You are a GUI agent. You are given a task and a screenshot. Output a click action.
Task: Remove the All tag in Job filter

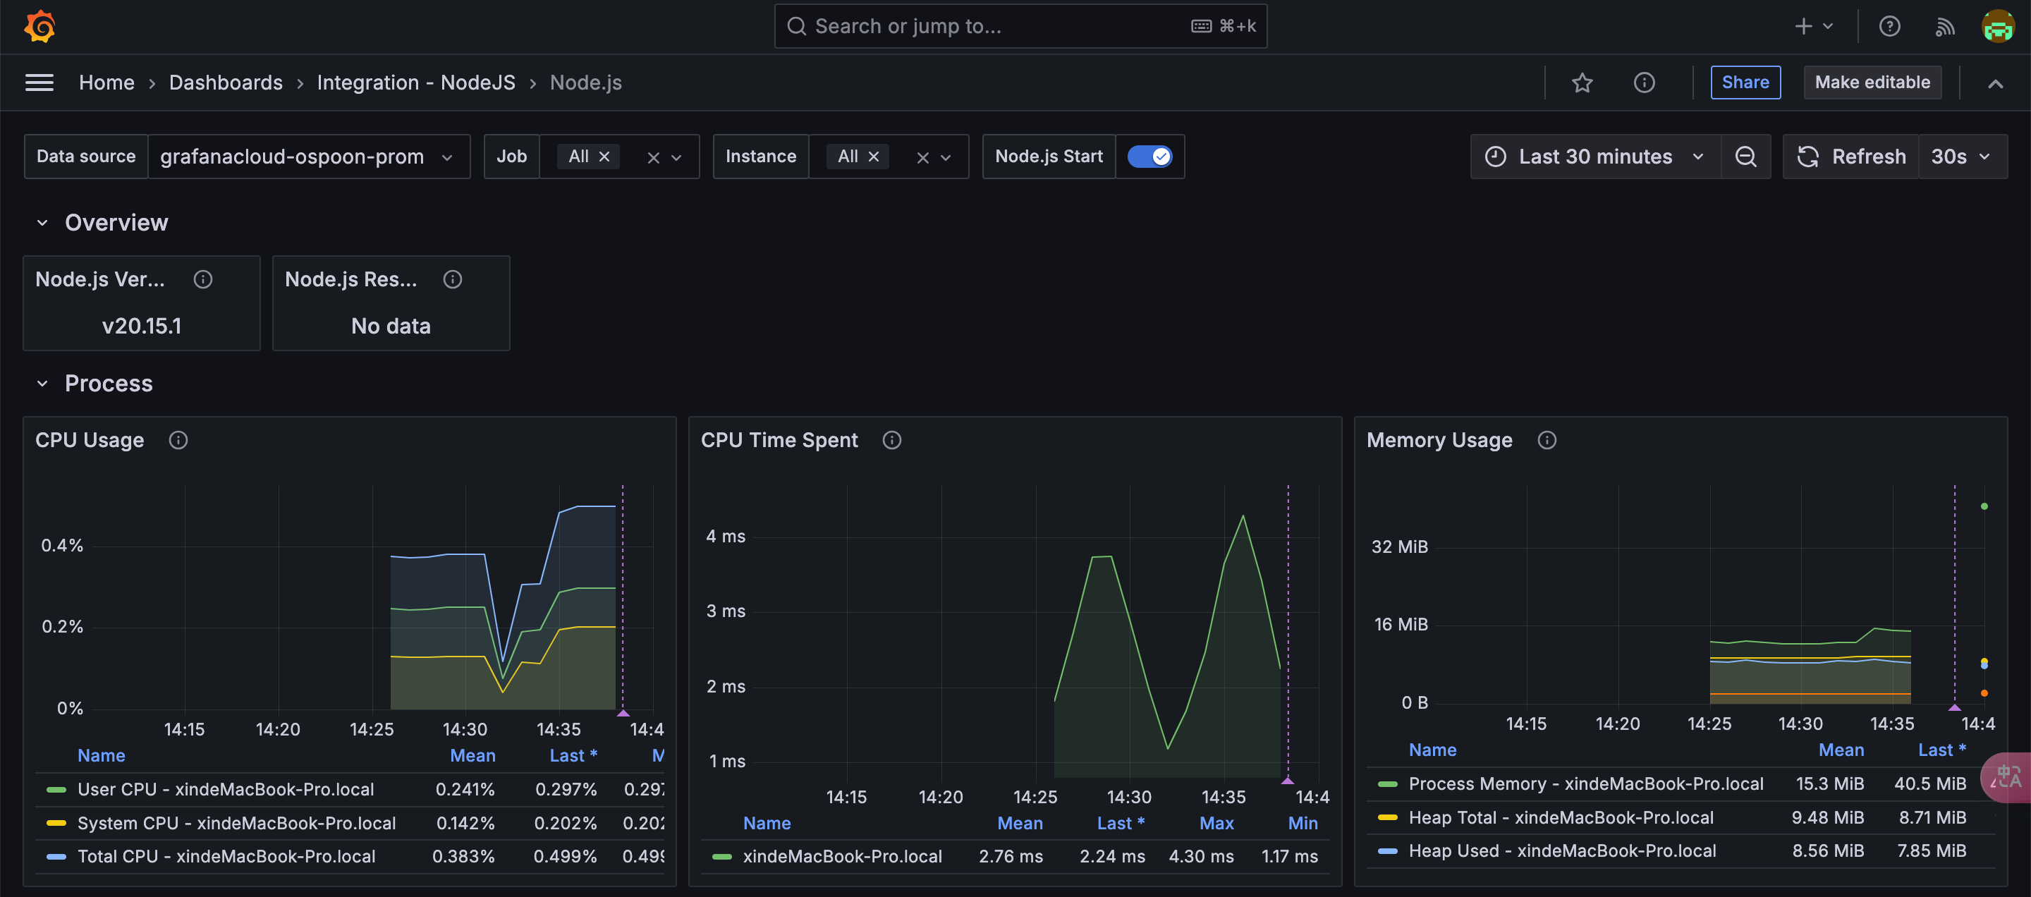pyautogui.click(x=605, y=157)
